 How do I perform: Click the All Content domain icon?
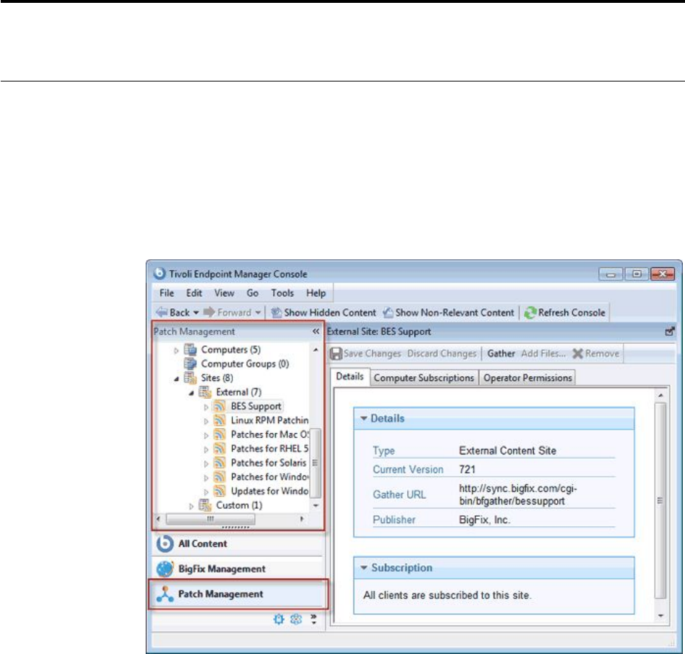pyautogui.click(x=165, y=543)
